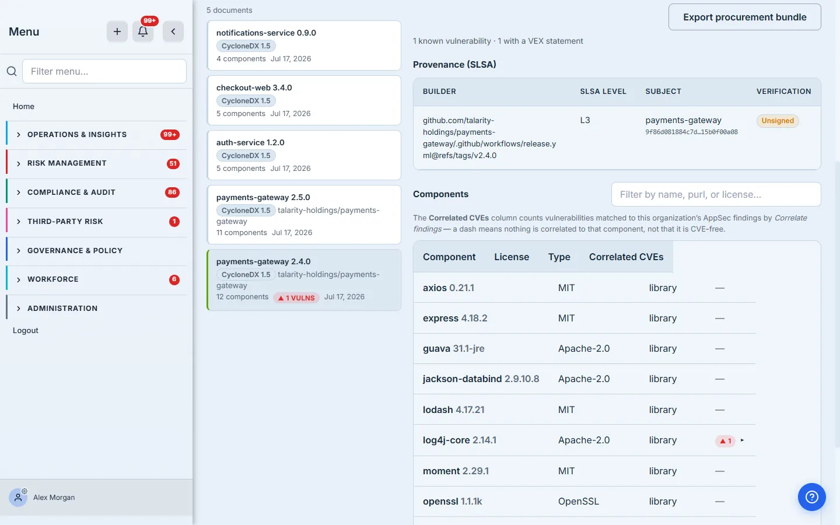Click the express 4.18.2 component
Screen dimensions: 840x525
click(455, 318)
